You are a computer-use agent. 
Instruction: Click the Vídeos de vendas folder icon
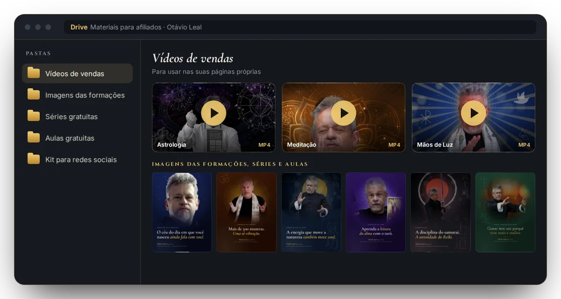[x=34, y=73]
